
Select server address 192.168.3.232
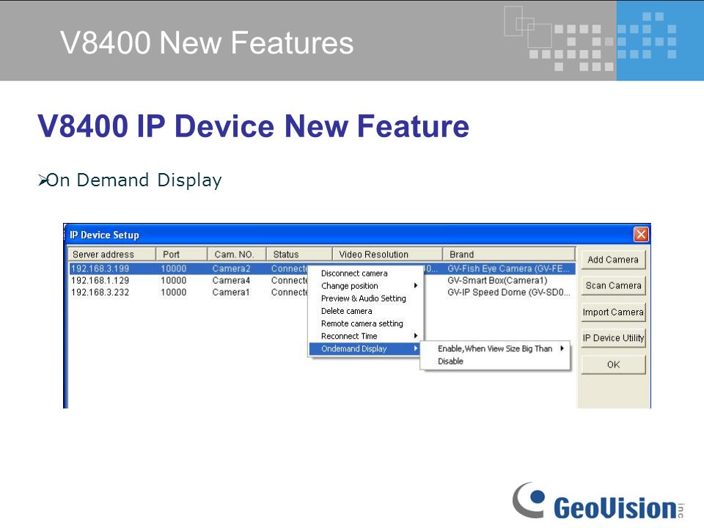click(x=100, y=293)
